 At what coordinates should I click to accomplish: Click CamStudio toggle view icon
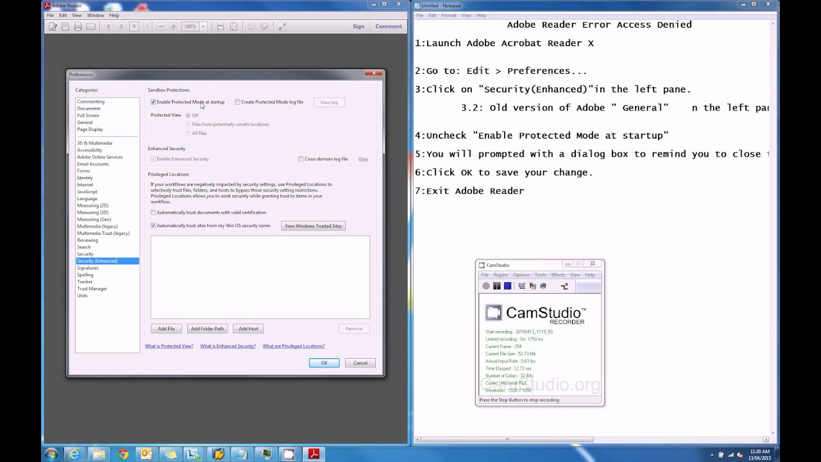[x=521, y=286]
